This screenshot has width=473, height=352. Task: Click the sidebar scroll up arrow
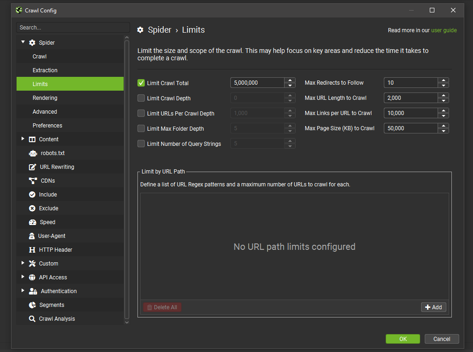127,37
